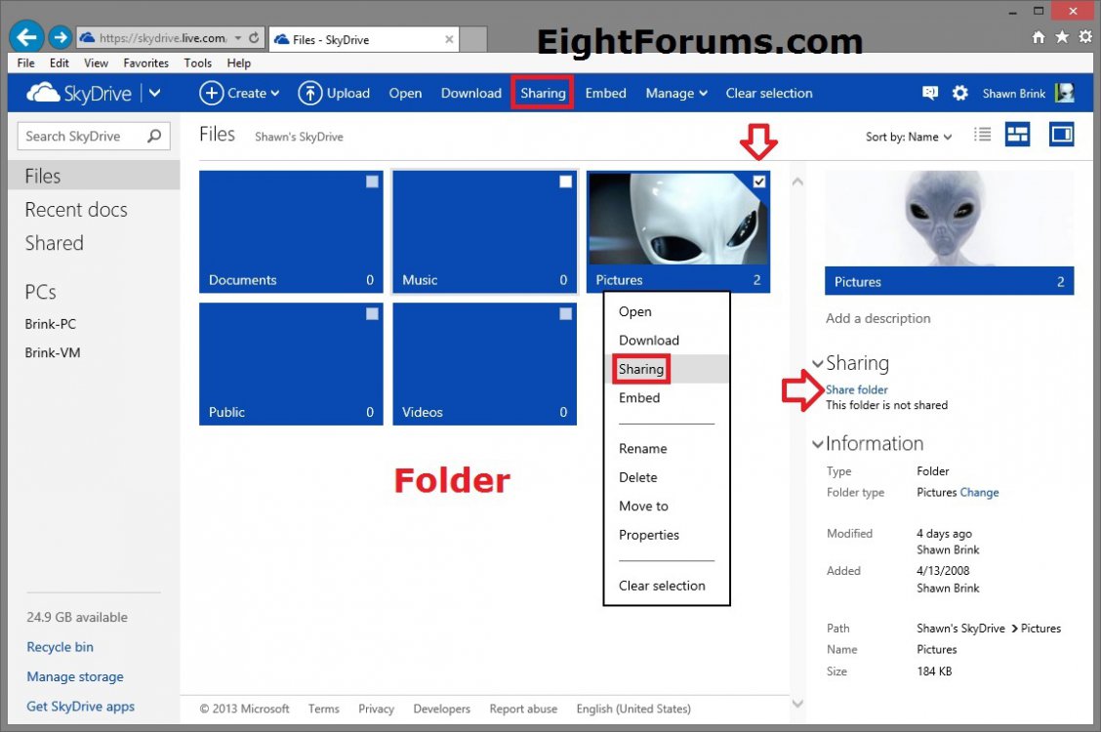The height and width of the screenshot is (732, 1101).
Task: Close the Files - SkyDrive tab
Action: pos(449,39)
